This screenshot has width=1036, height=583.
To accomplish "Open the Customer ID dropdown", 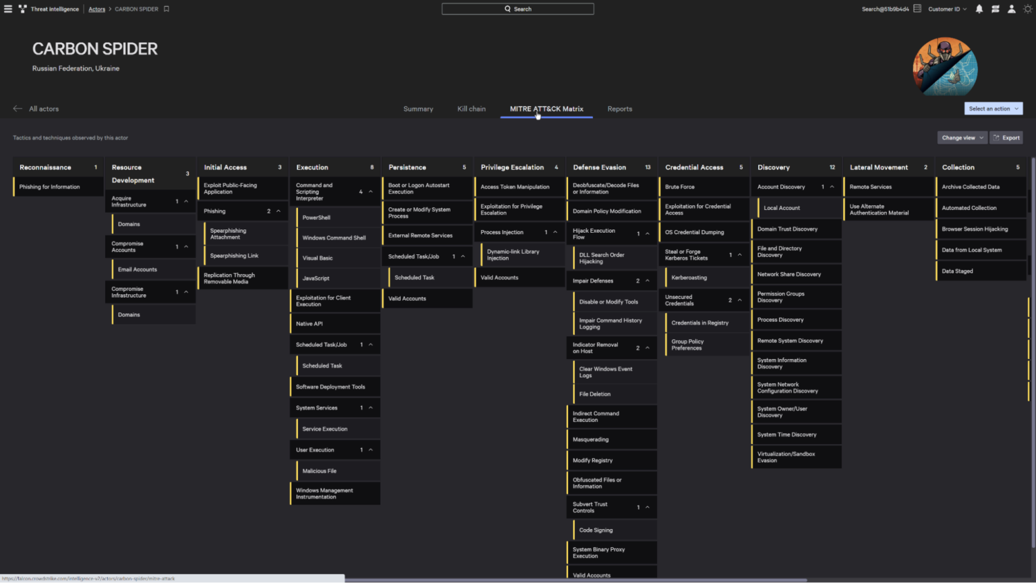I will (x=947, y=9).
